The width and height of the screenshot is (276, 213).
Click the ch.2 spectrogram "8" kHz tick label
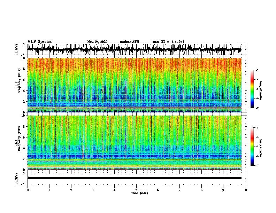click(x=25, y=126)
